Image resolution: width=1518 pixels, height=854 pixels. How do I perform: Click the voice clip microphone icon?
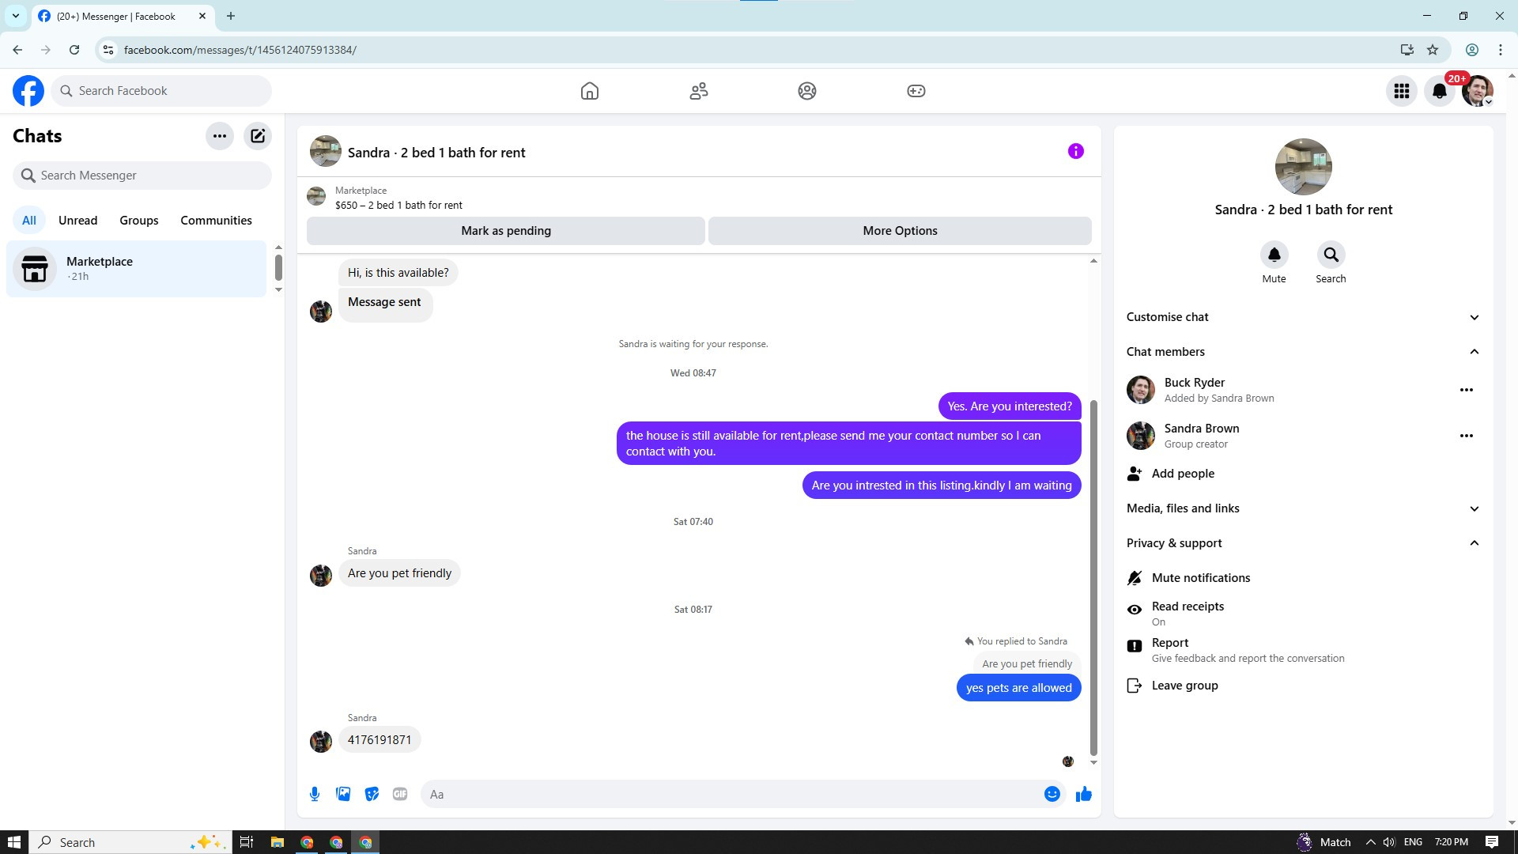coord(315,794)
